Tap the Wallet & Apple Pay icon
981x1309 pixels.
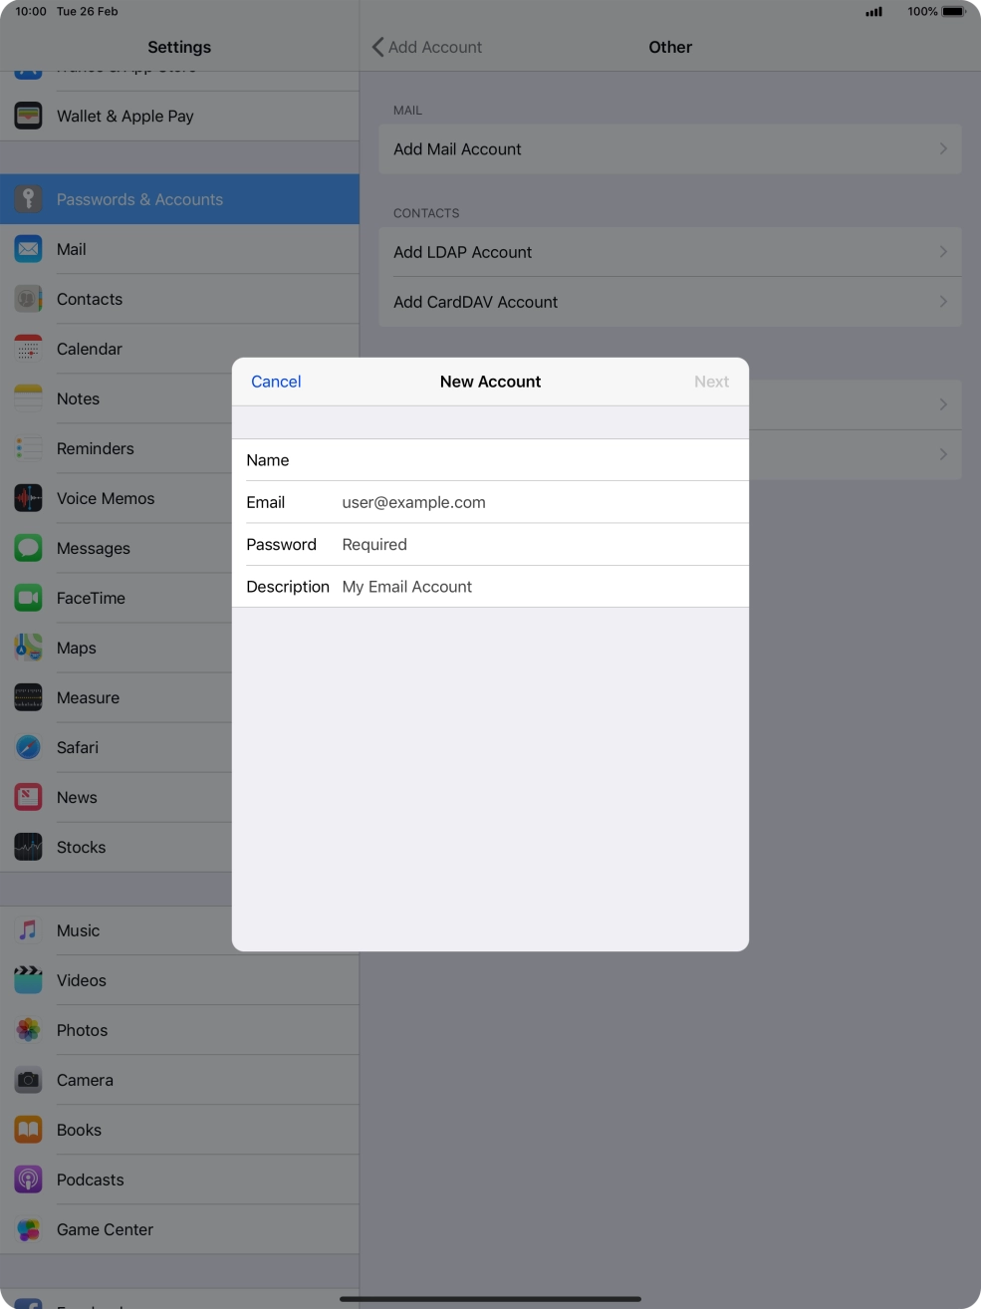click(28, 116)
